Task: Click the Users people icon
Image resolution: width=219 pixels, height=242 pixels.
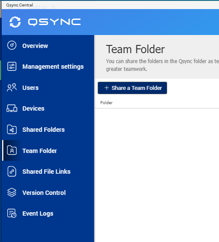Action: pos(12,87)
